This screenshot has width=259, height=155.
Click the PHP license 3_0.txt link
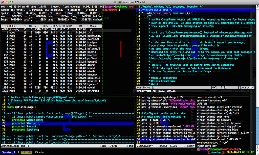tap(80, 100)
